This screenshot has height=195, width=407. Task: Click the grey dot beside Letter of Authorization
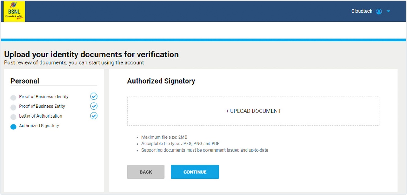(13, 117)
